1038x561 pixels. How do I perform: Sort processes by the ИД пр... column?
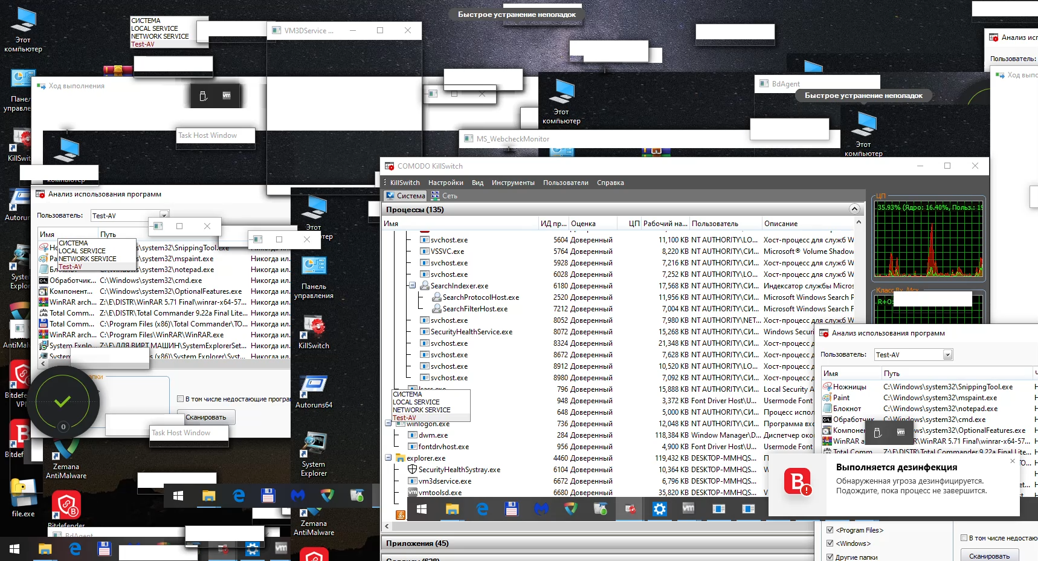coord(554,224)
